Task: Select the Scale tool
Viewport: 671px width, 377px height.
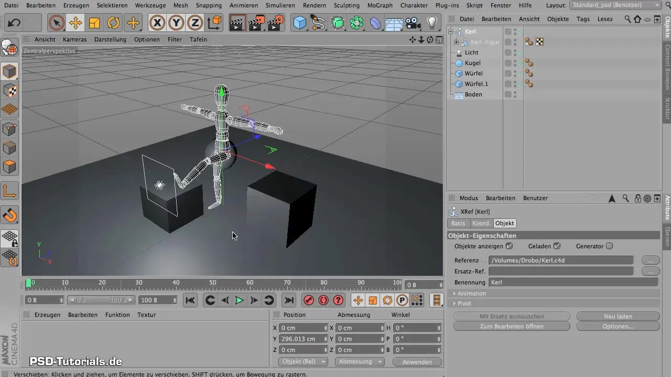Action: [x=94, y=23]
